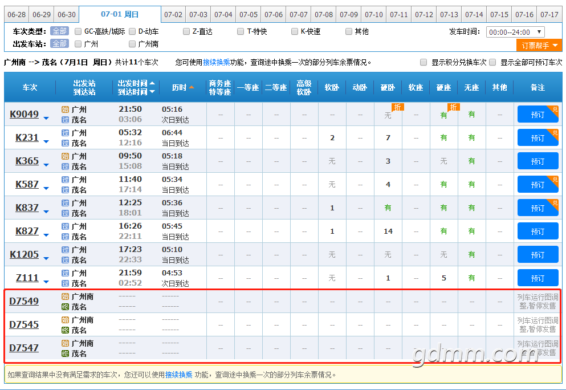Sort by travel duration using 历时 arrow
Viewport: 566px width, 390px height.
pos(192,87)
